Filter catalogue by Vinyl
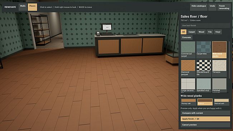 [x=218, y=32]
